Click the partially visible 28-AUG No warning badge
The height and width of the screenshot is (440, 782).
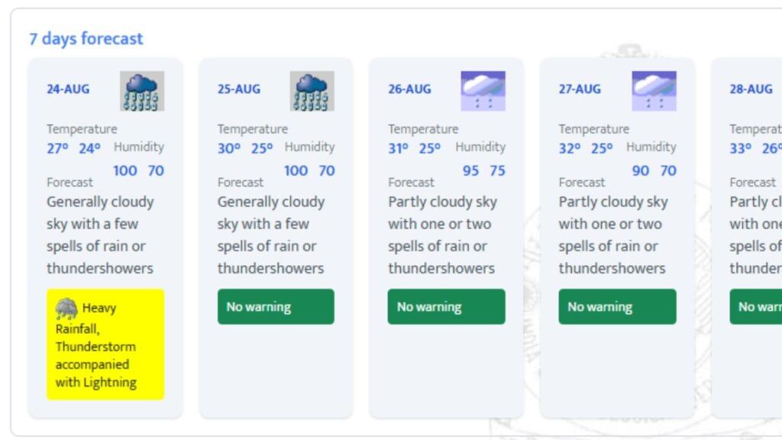pos(755,307)
